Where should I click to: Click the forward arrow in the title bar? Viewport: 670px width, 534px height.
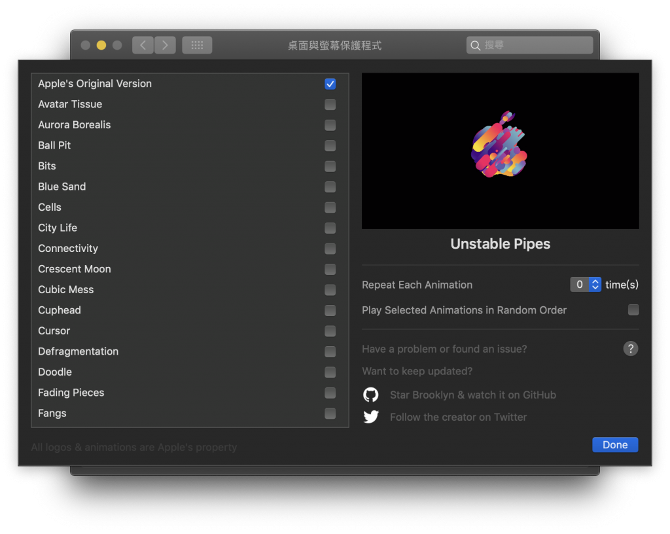pyautogui.click(x=165, y=45)
